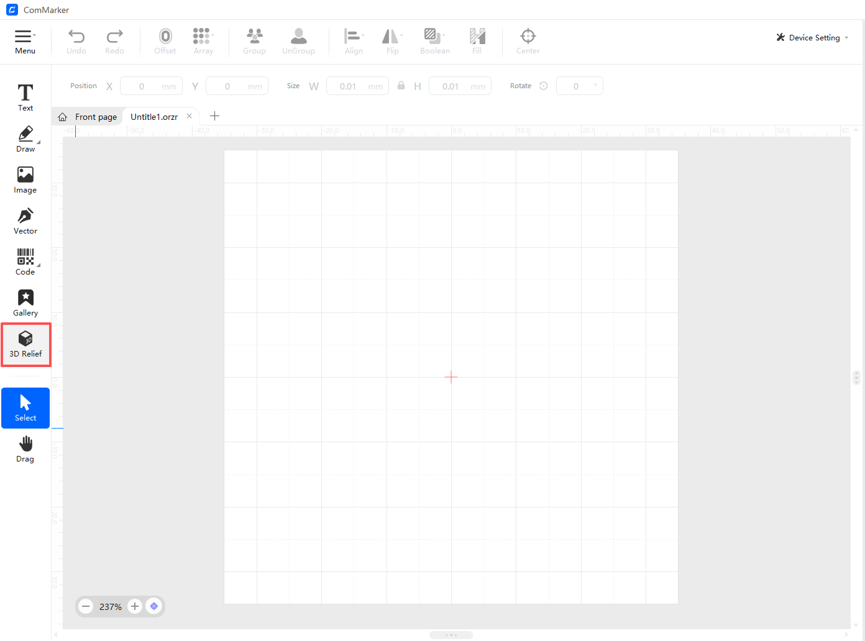Click the zoom in plus button
865x641 pixels.
(135, 606)
